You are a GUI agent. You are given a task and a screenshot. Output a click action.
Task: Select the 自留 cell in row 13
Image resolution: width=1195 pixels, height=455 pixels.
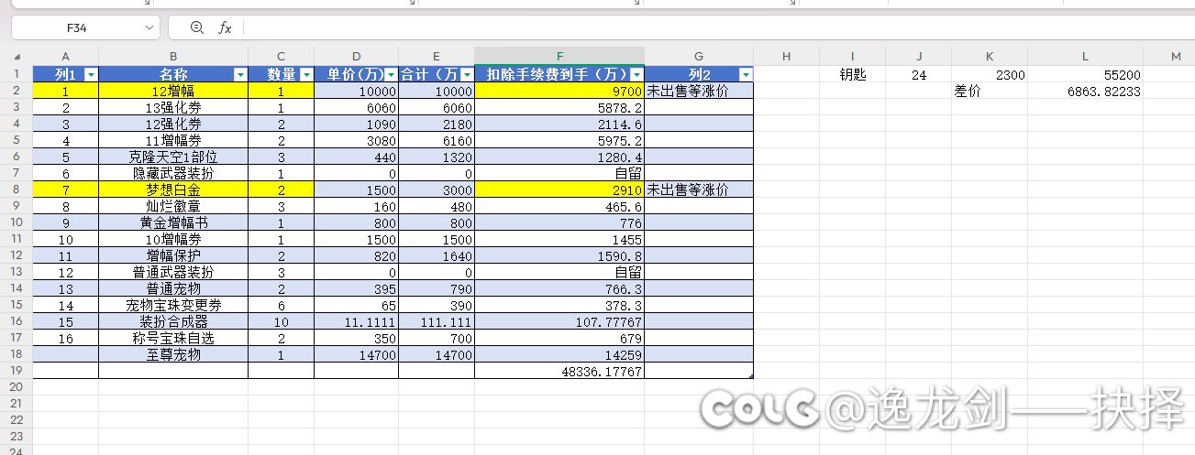click(x=559, y=272)
